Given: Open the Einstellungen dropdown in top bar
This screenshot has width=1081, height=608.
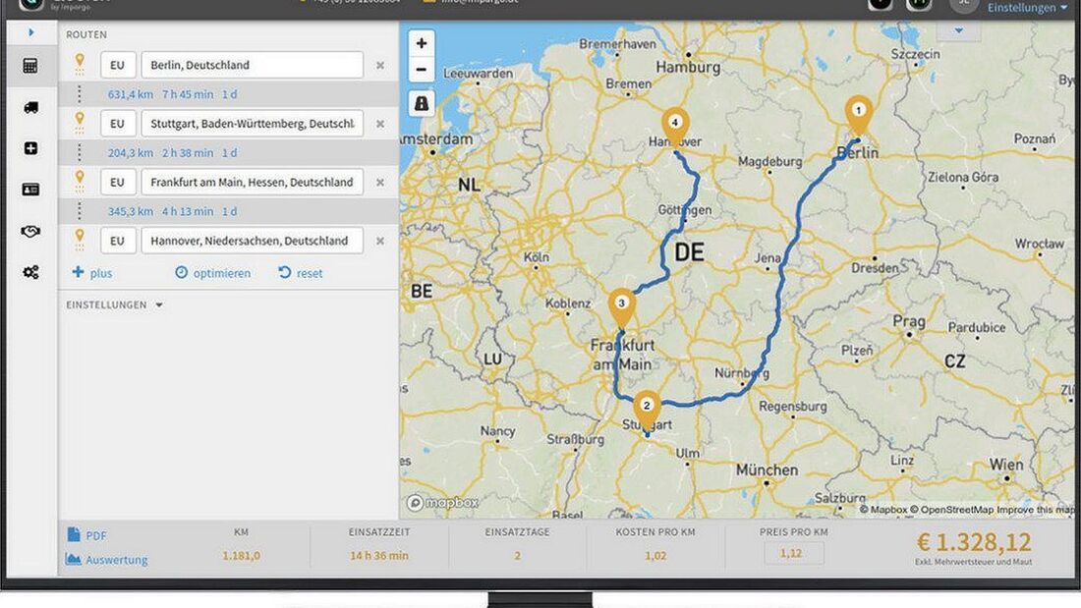Looking at the screenshot, I should 1027,8.
